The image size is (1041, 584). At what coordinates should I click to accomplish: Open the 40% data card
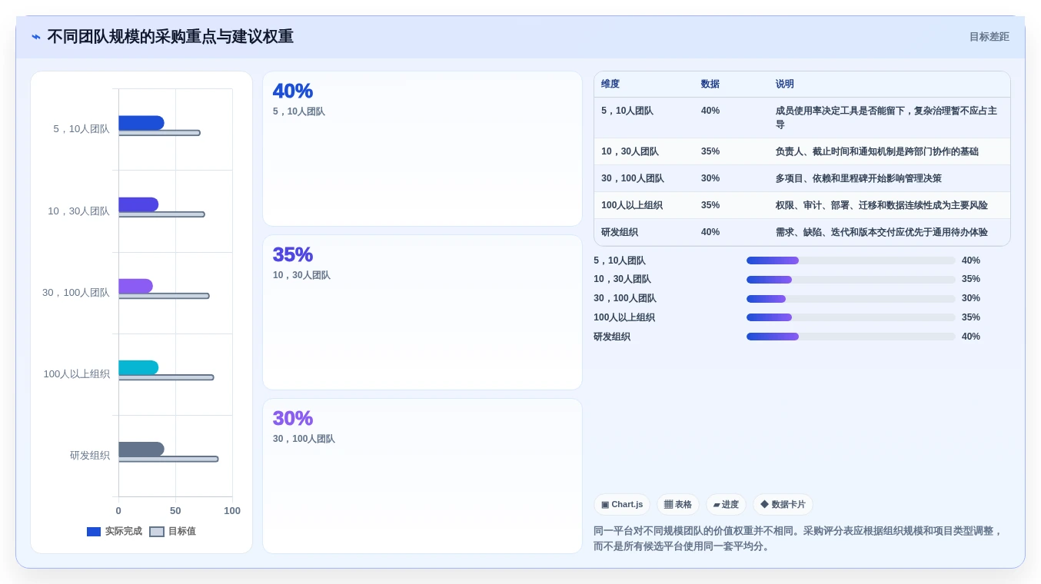pos(422,148)
